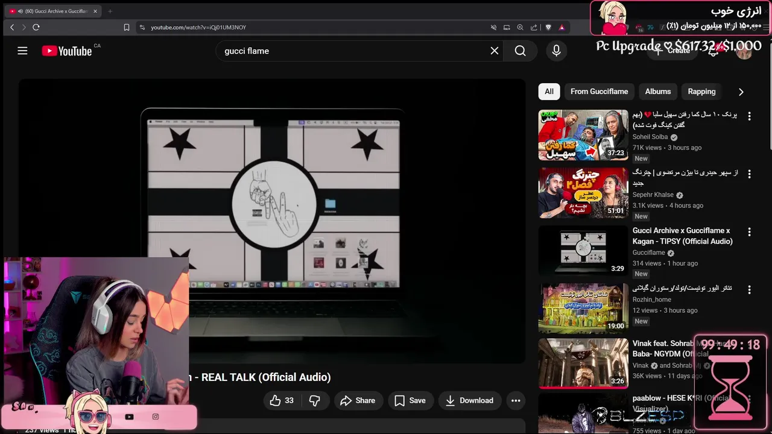The height and width of the screenshot is (434, 772).
Task: Select the Rapping filter chip
Action: pyautogui.click(x=701, y=92)
